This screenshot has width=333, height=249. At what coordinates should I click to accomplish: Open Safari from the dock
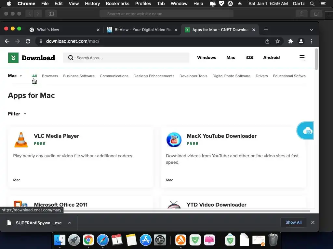[x=102, y=240]
